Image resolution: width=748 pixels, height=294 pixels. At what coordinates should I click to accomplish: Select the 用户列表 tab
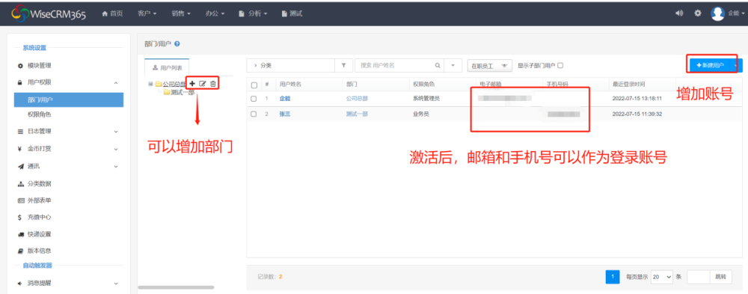click(x=167, y=67)
